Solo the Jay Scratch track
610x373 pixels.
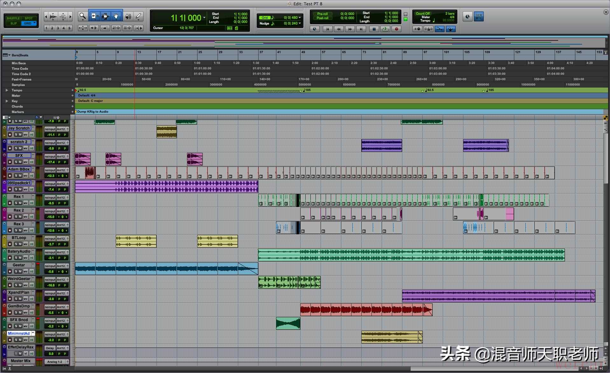[16, 135]
